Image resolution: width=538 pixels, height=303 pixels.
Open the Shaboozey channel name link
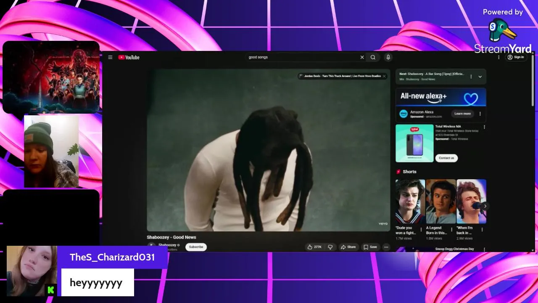pyautogui.click(x=167, y=245)
